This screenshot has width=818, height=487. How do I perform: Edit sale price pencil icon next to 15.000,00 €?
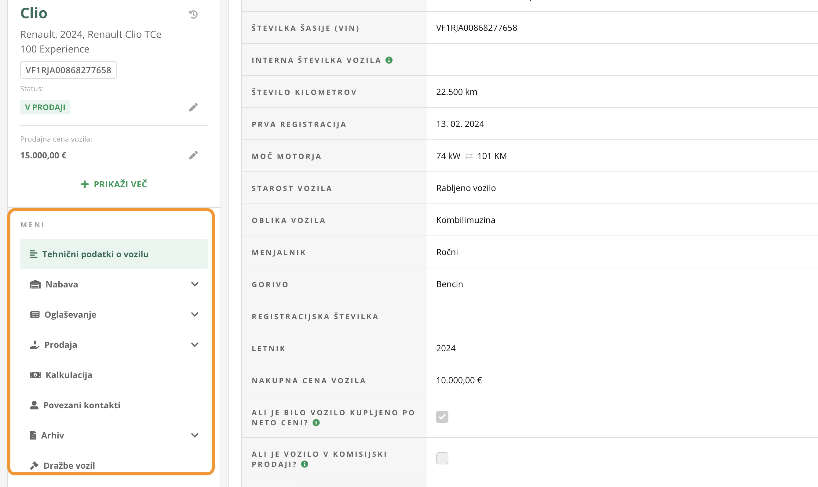(193, 155)
